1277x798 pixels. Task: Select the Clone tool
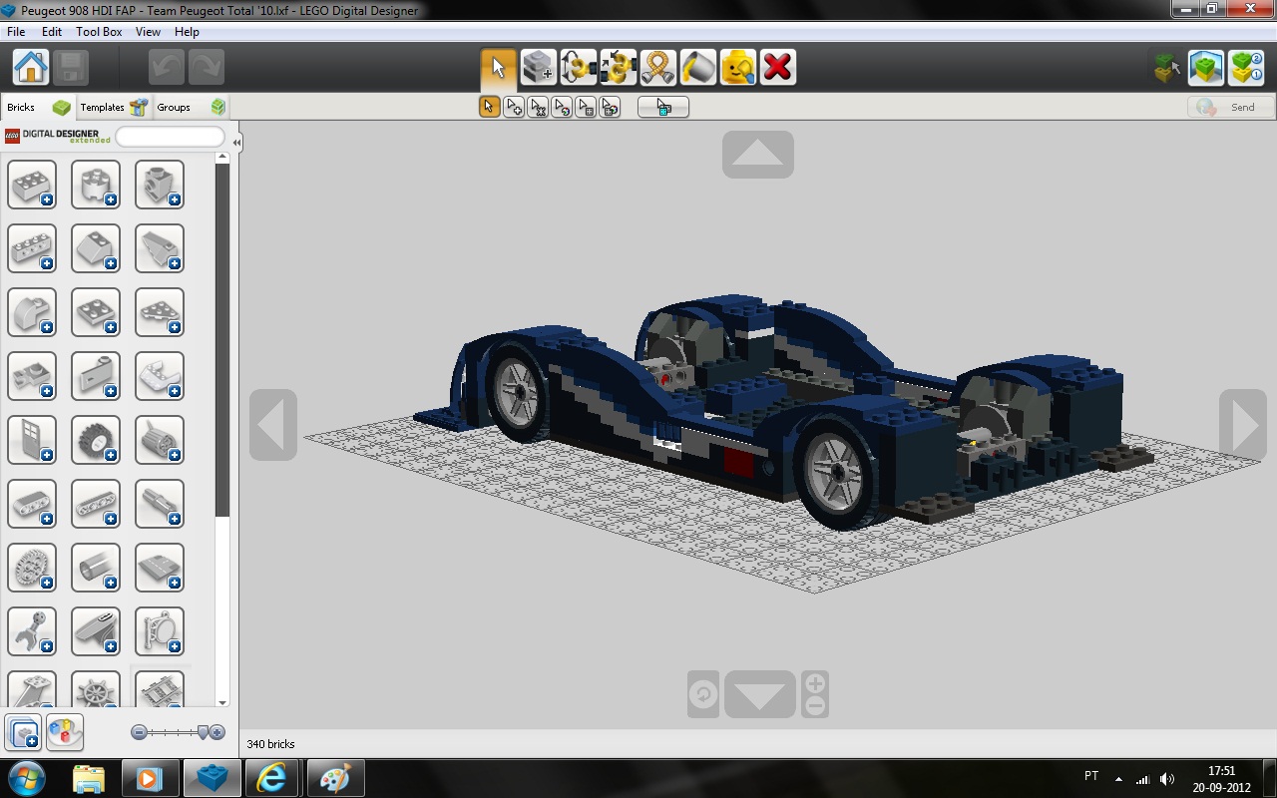point(538,68)
